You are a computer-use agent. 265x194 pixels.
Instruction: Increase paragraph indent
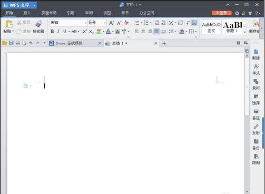pyautogui.click(x=163, y=23)
